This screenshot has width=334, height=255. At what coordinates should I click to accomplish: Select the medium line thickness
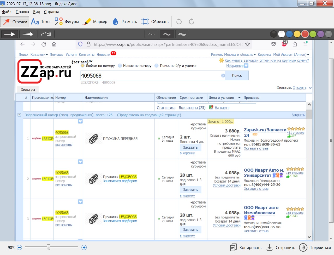[x=167, y=34]
